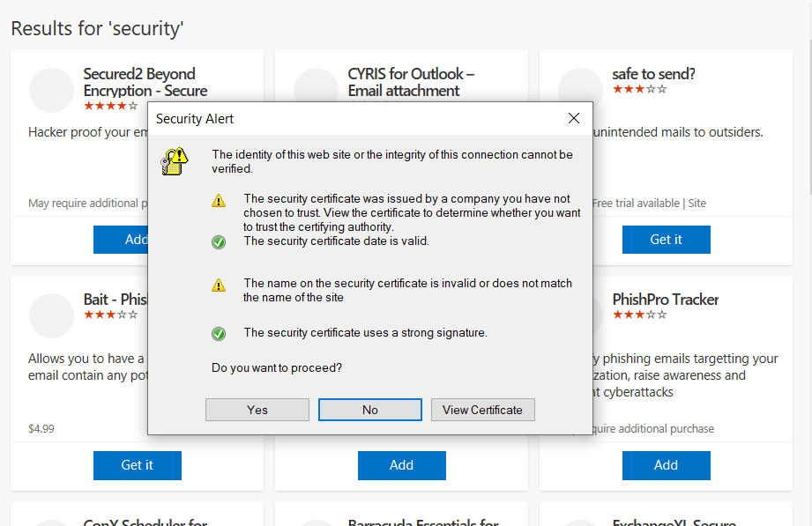Click Add for the PhishPro Tracker add-in
This screenshot has width=812, height=526.
(666, 464)
